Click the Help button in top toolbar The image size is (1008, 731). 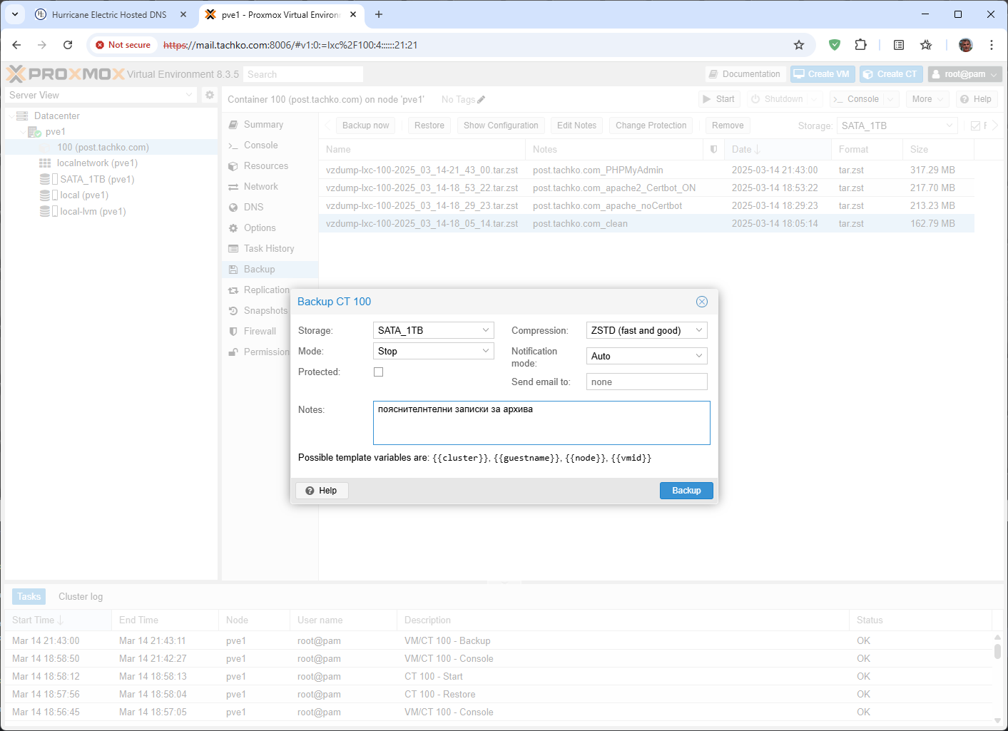coord(976,99)
